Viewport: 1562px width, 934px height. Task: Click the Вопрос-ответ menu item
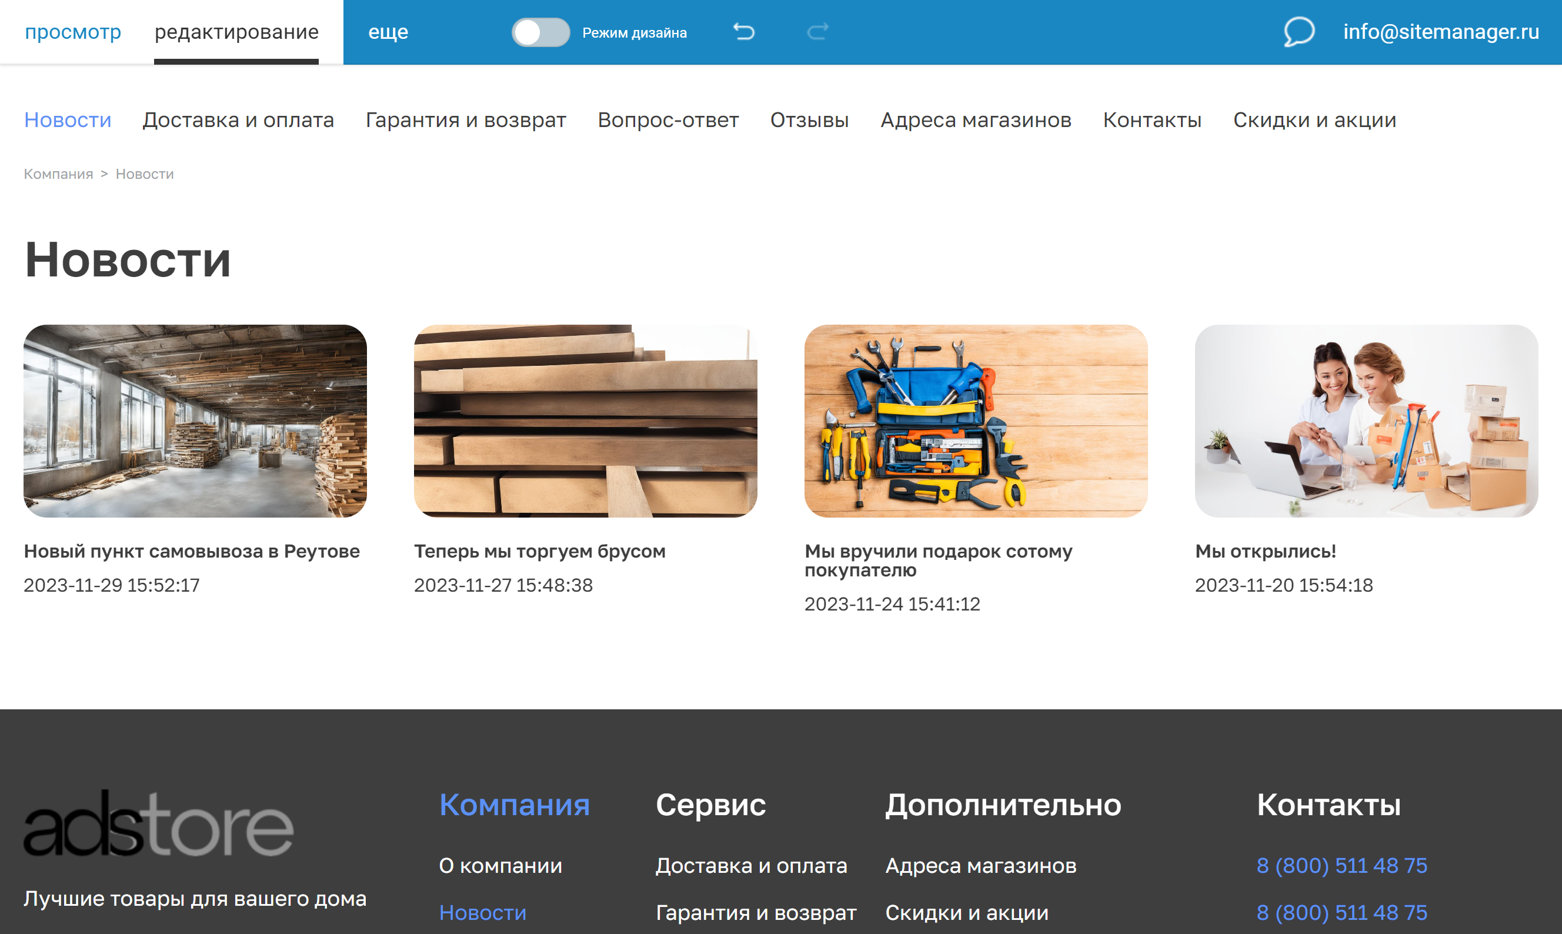tap(668, 119)
